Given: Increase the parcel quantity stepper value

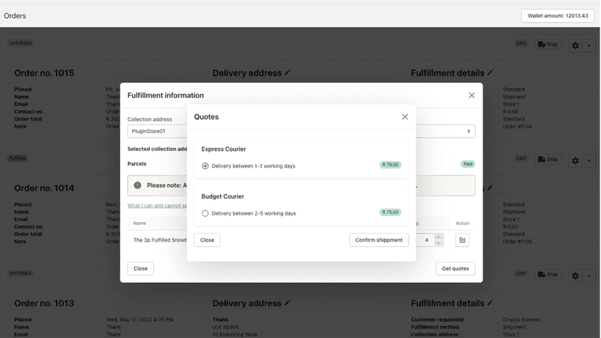Looking at the screenshot, I should [x=438, y=237].
